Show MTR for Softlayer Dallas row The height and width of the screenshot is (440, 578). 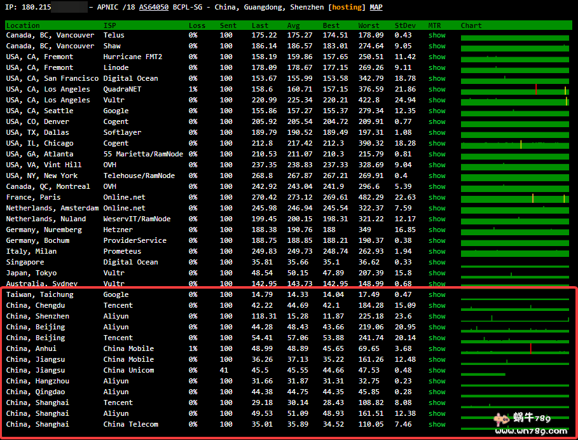click(x=437, y=133)
